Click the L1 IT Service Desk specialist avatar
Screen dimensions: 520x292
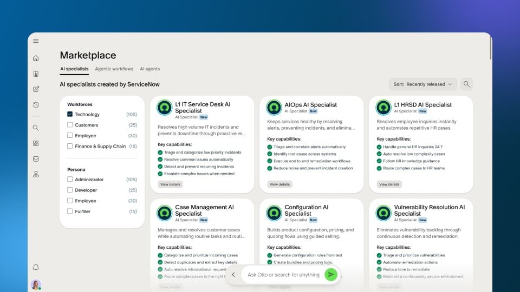pos(165,107)
